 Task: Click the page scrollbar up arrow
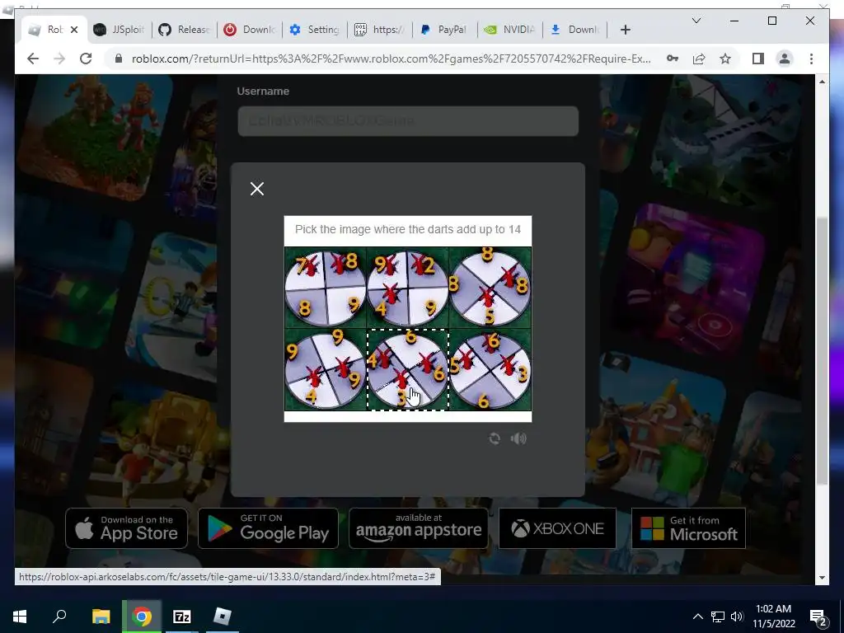coord(822,82)
